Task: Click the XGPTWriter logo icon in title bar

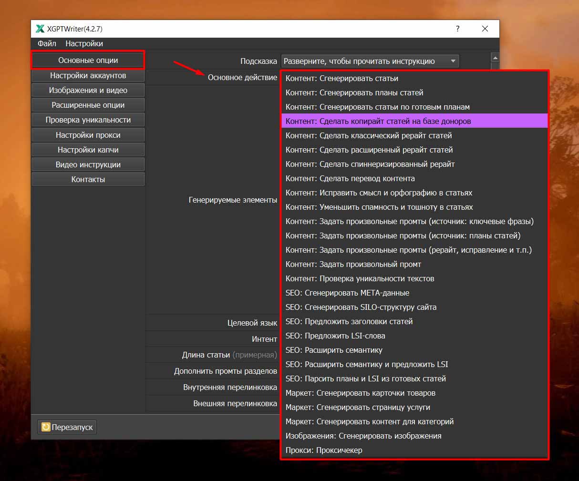Action: [40, 29]
